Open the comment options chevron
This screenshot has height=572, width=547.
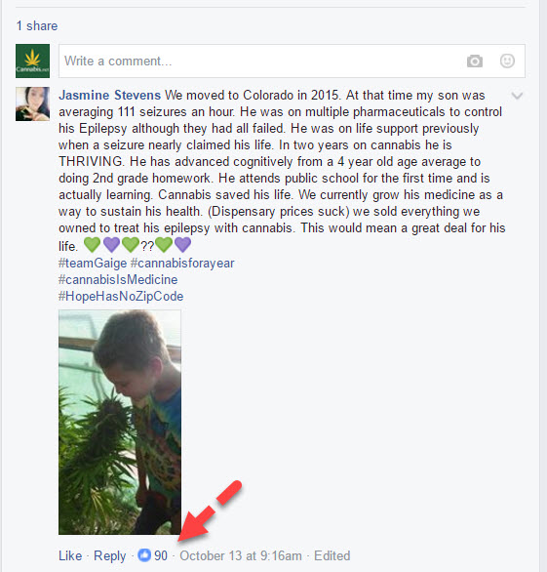pyautogui.click(x=517, y=96)
